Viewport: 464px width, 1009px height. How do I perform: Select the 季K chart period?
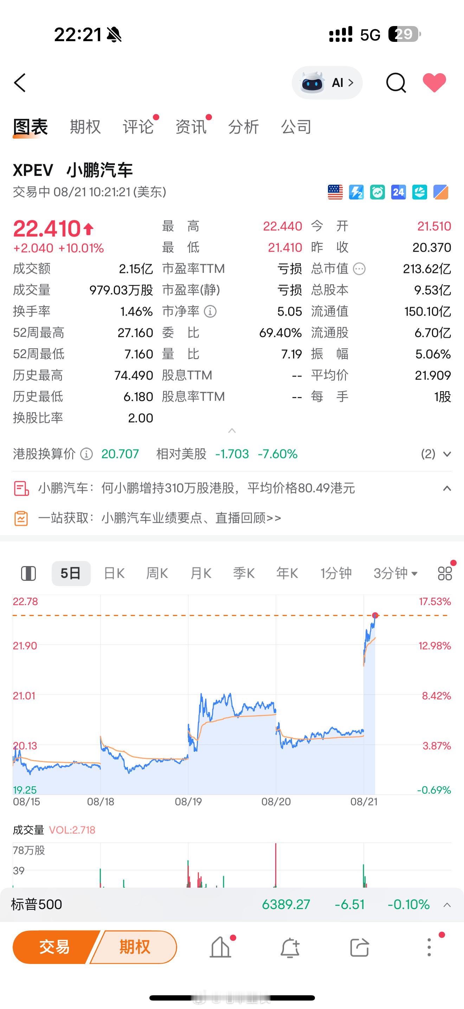[x=244, y=573]
